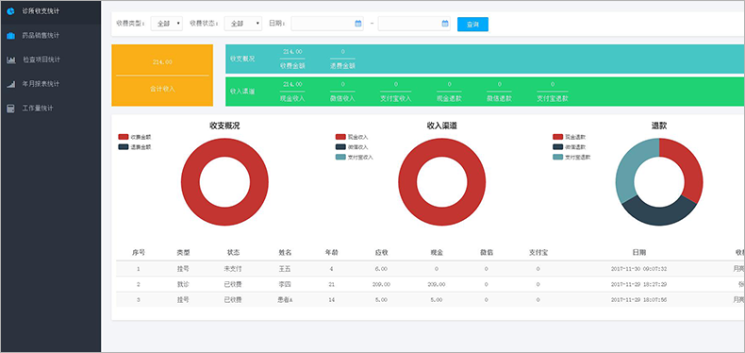
Task: Click the 退费金额 value in 收支概况 bar
Action: point(342,51)
